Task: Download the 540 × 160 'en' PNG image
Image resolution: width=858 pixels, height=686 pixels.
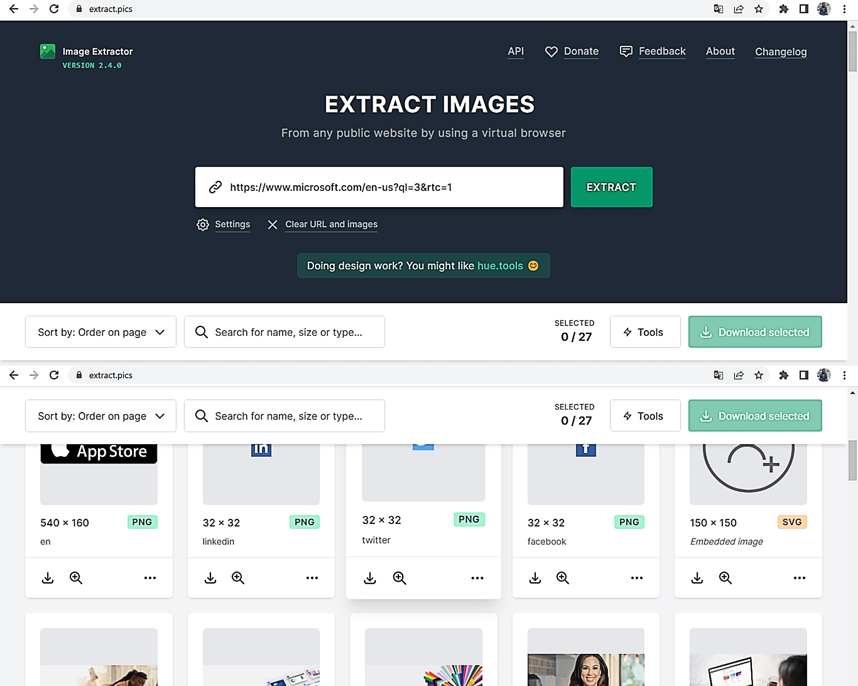Action: pos(48,578)
